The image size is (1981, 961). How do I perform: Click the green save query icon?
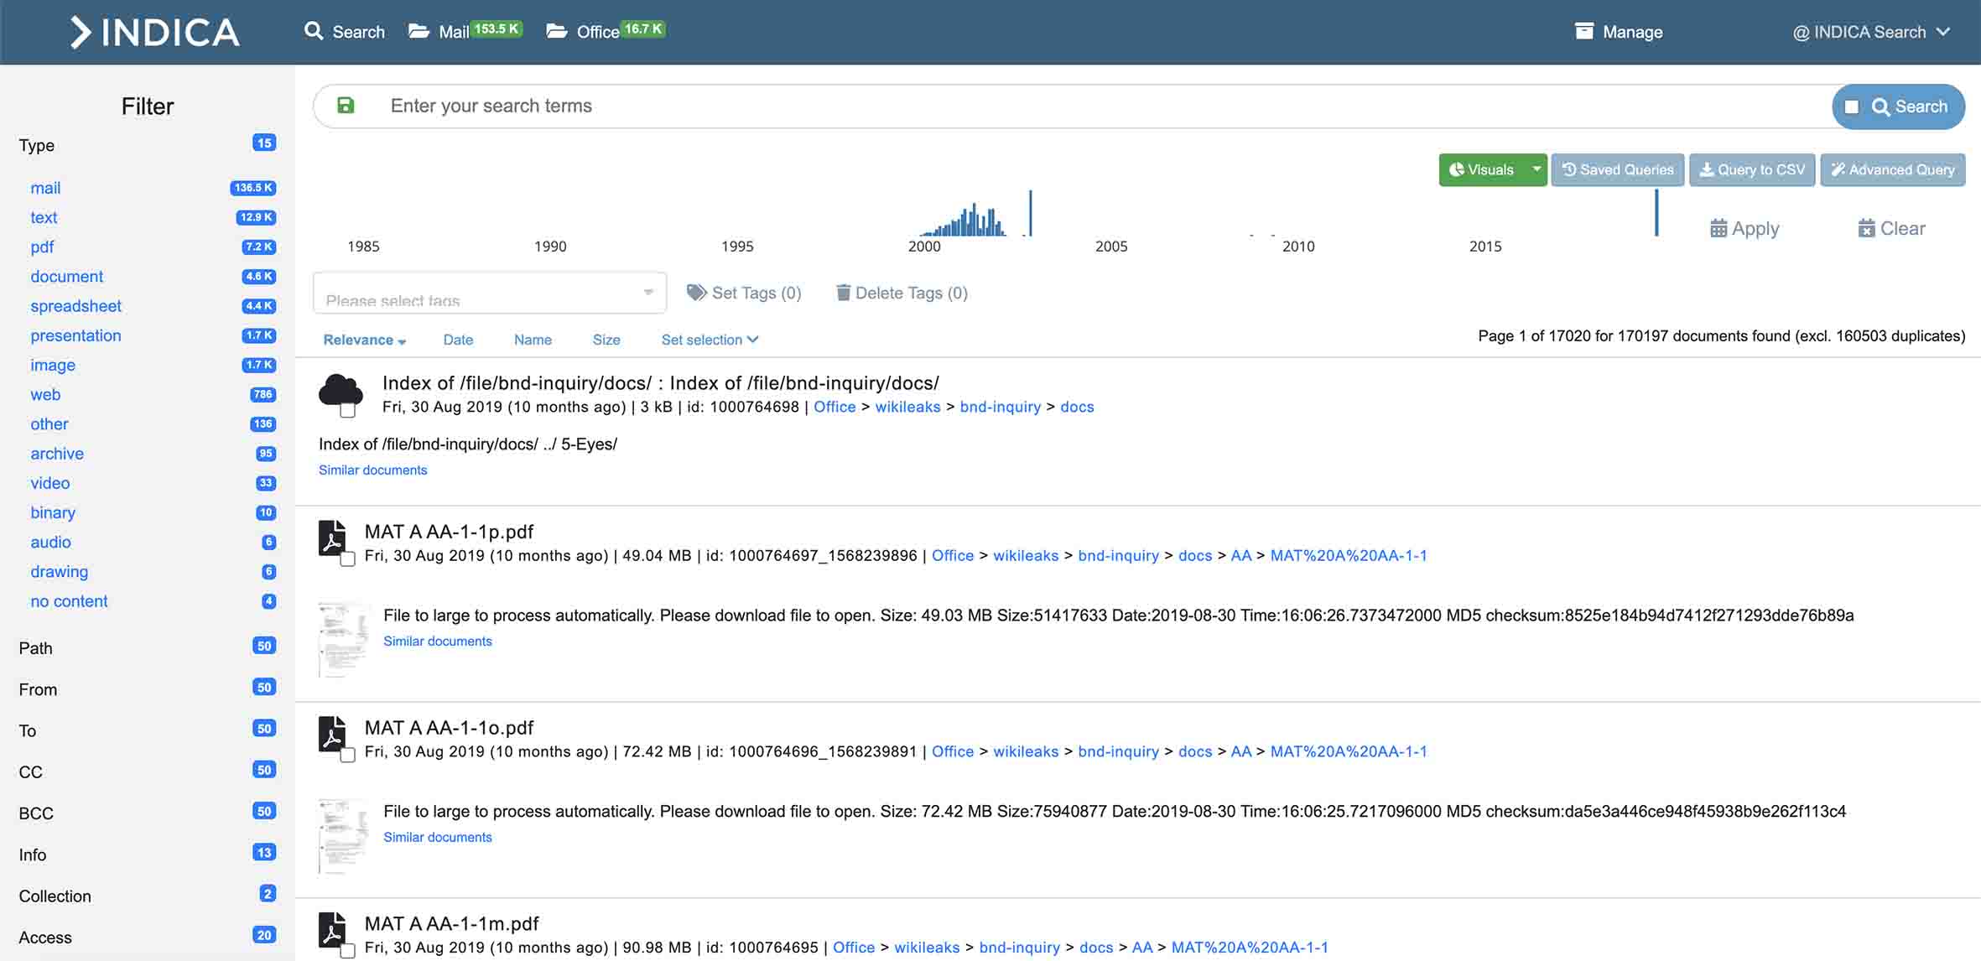coord(346,106)
